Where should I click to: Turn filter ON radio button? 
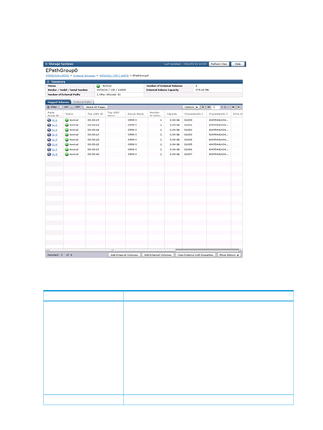click(x=61, y=107)
